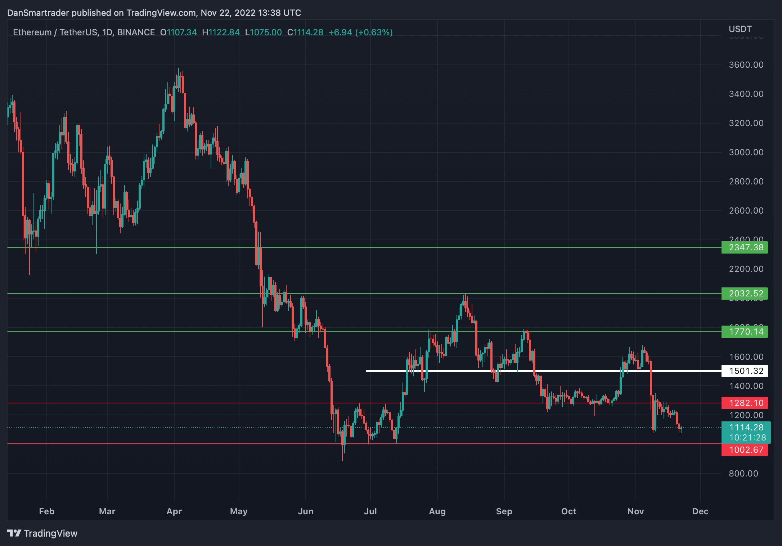
Task: Click the Aug label on time axis
Action: (437, 511)
